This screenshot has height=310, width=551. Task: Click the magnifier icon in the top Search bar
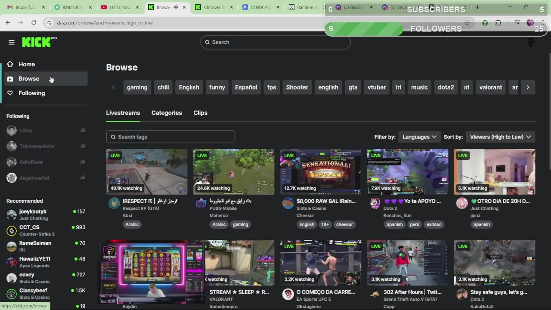click(207, 42)
